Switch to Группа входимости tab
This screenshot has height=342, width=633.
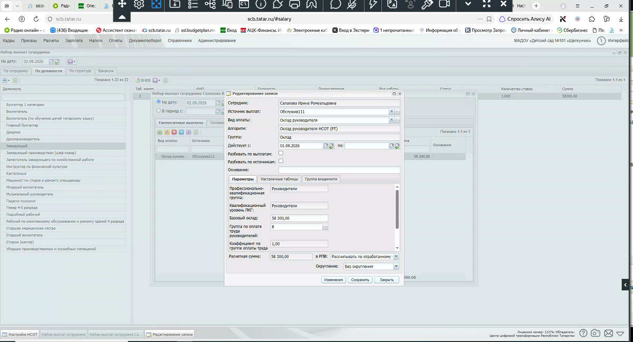(x=321, y=179)
